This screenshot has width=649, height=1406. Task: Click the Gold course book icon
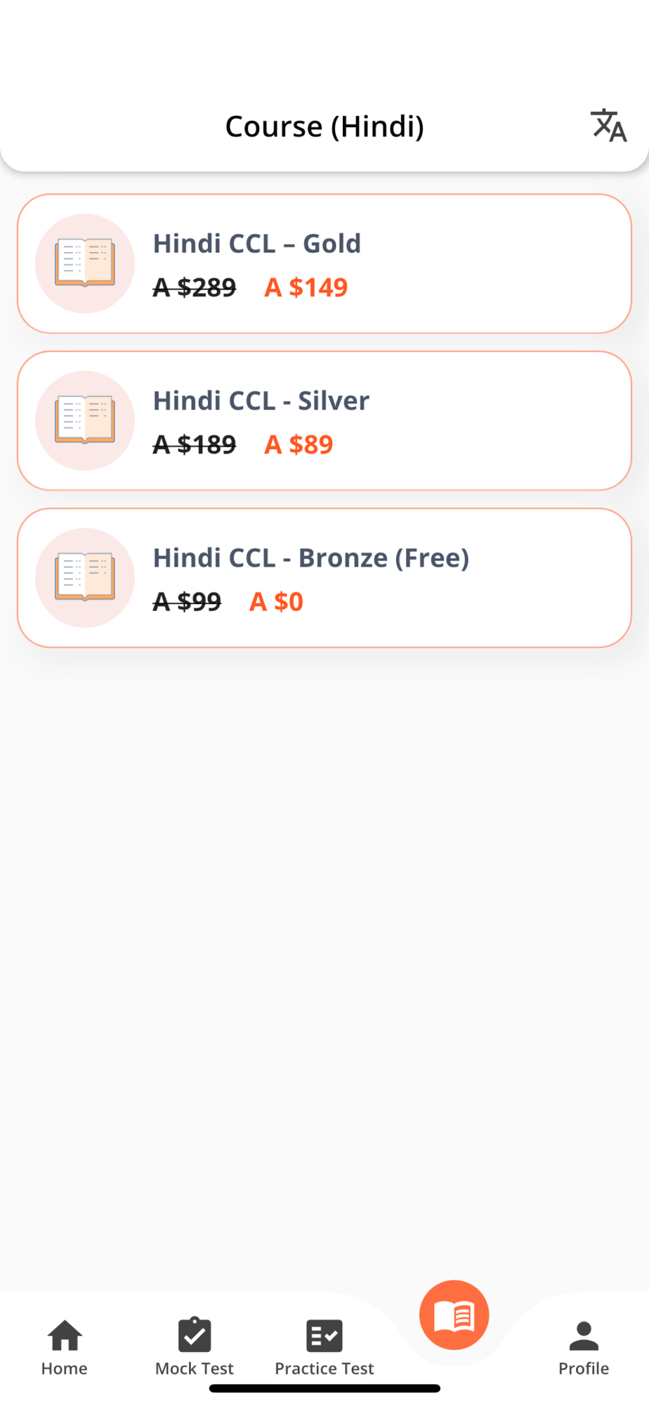85,264
